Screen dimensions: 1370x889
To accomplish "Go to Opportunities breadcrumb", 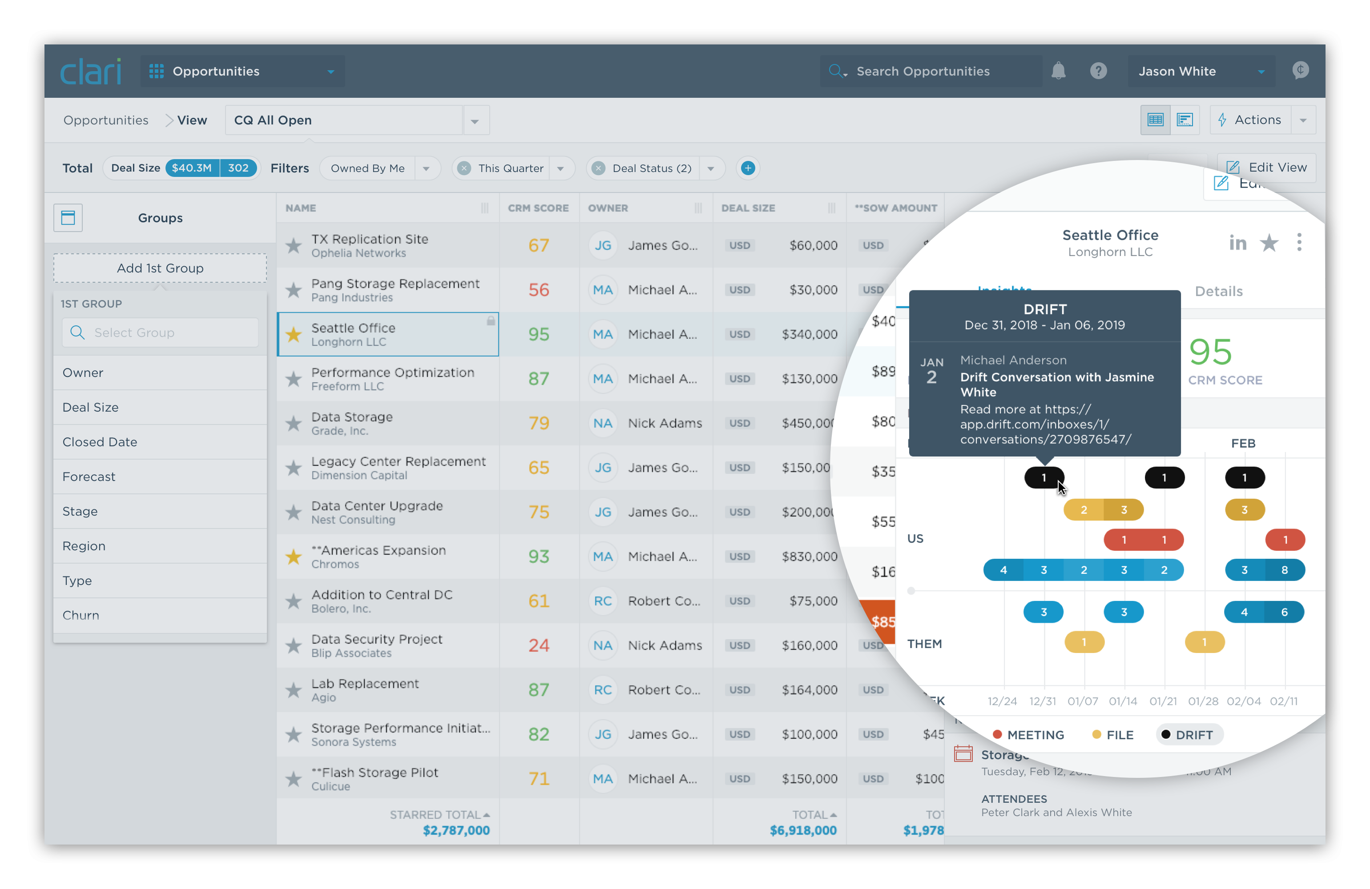I will point(106,120).
